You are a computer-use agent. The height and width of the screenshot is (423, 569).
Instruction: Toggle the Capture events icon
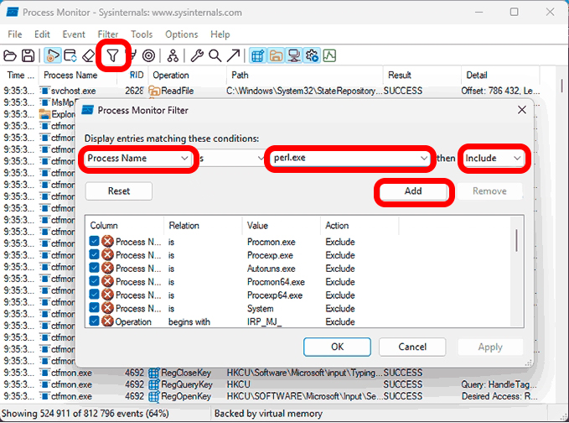tap(52, 55)
